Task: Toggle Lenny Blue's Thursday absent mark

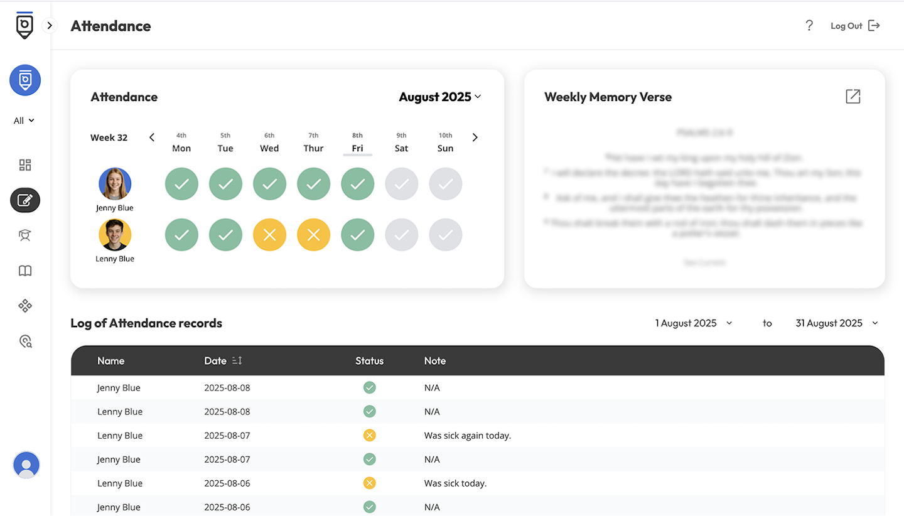Action: point(313,235)
